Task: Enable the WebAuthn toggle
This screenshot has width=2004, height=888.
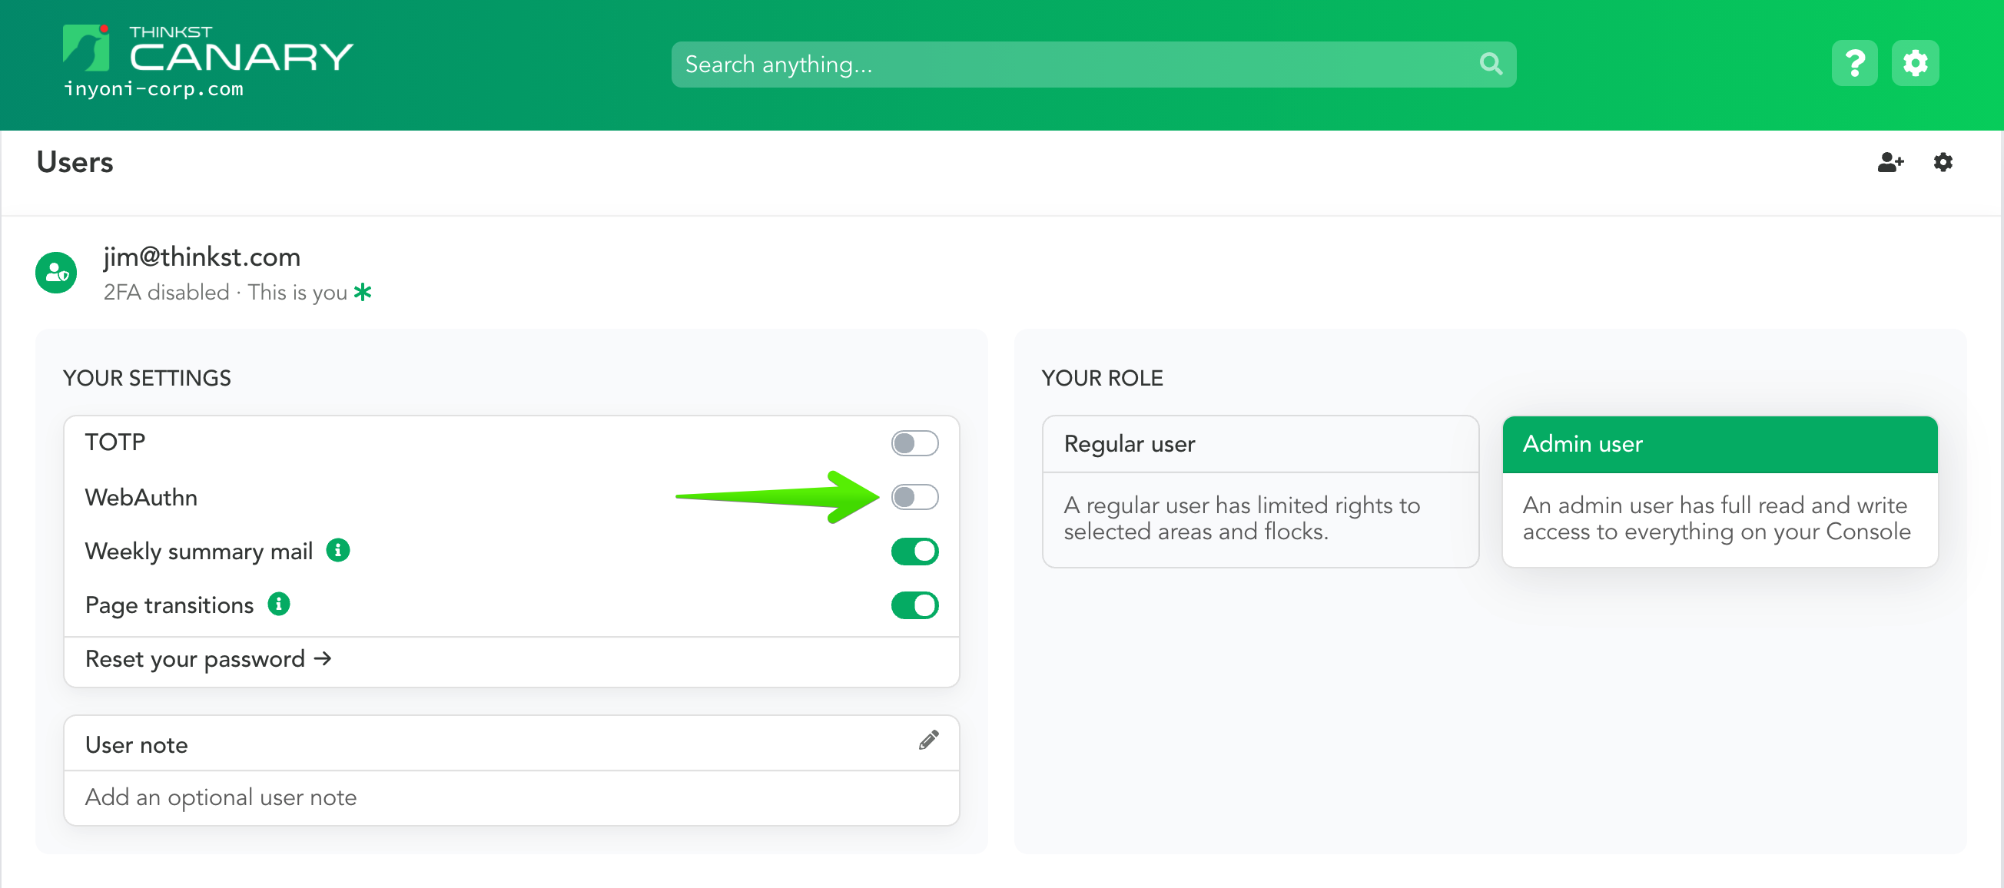Action: click(x=914, y=498)
